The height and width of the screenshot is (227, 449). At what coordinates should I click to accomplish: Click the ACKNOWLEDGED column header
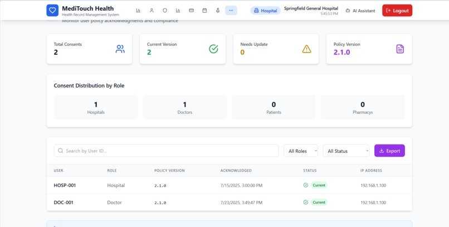[236, 171]
